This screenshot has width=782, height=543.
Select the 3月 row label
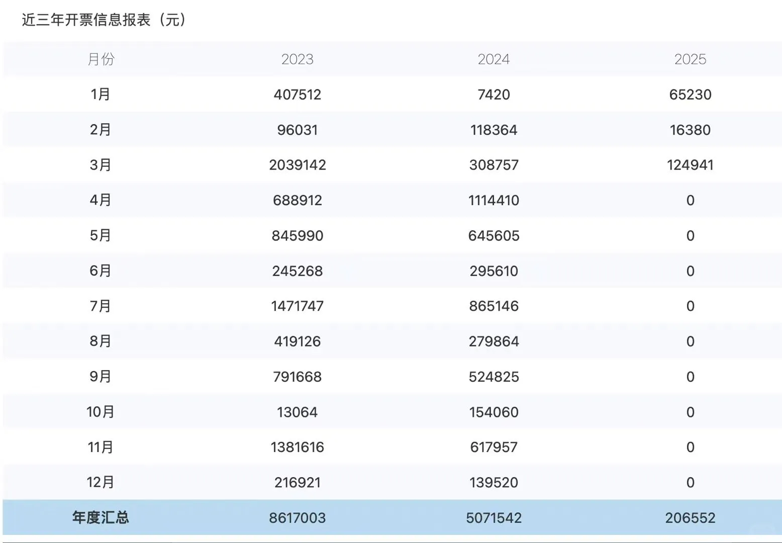(100, 164)
